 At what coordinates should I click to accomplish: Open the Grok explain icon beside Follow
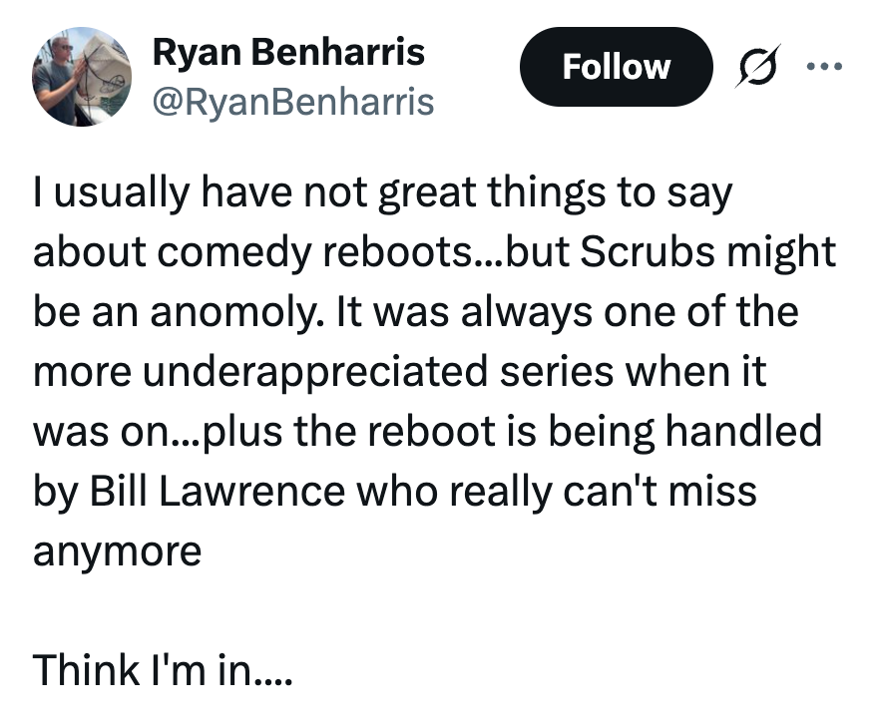[757, 68]
